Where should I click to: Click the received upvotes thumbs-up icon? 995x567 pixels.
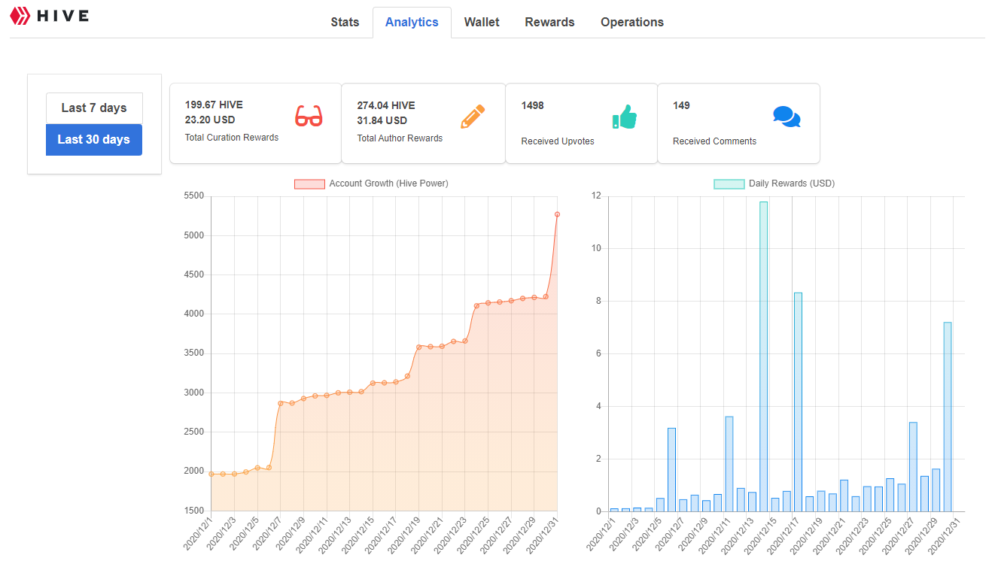(625, 117)
